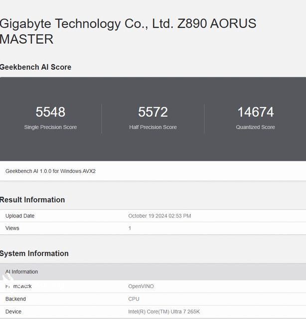306x319 pixels.
Task: Select the OpenVINO framework value
Action: pyautogui.click(x=141, y=286)
